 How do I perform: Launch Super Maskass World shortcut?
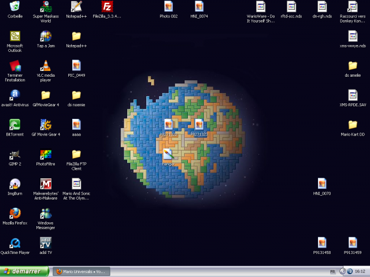coord(46,6)
